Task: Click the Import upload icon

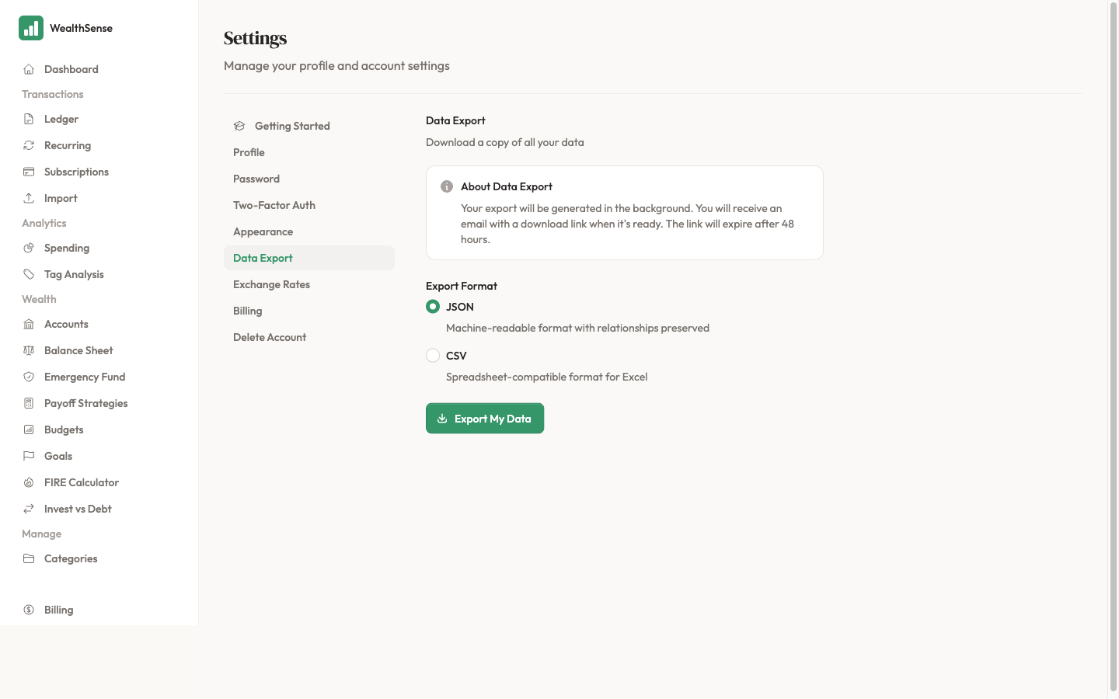Action: [29, 198]
